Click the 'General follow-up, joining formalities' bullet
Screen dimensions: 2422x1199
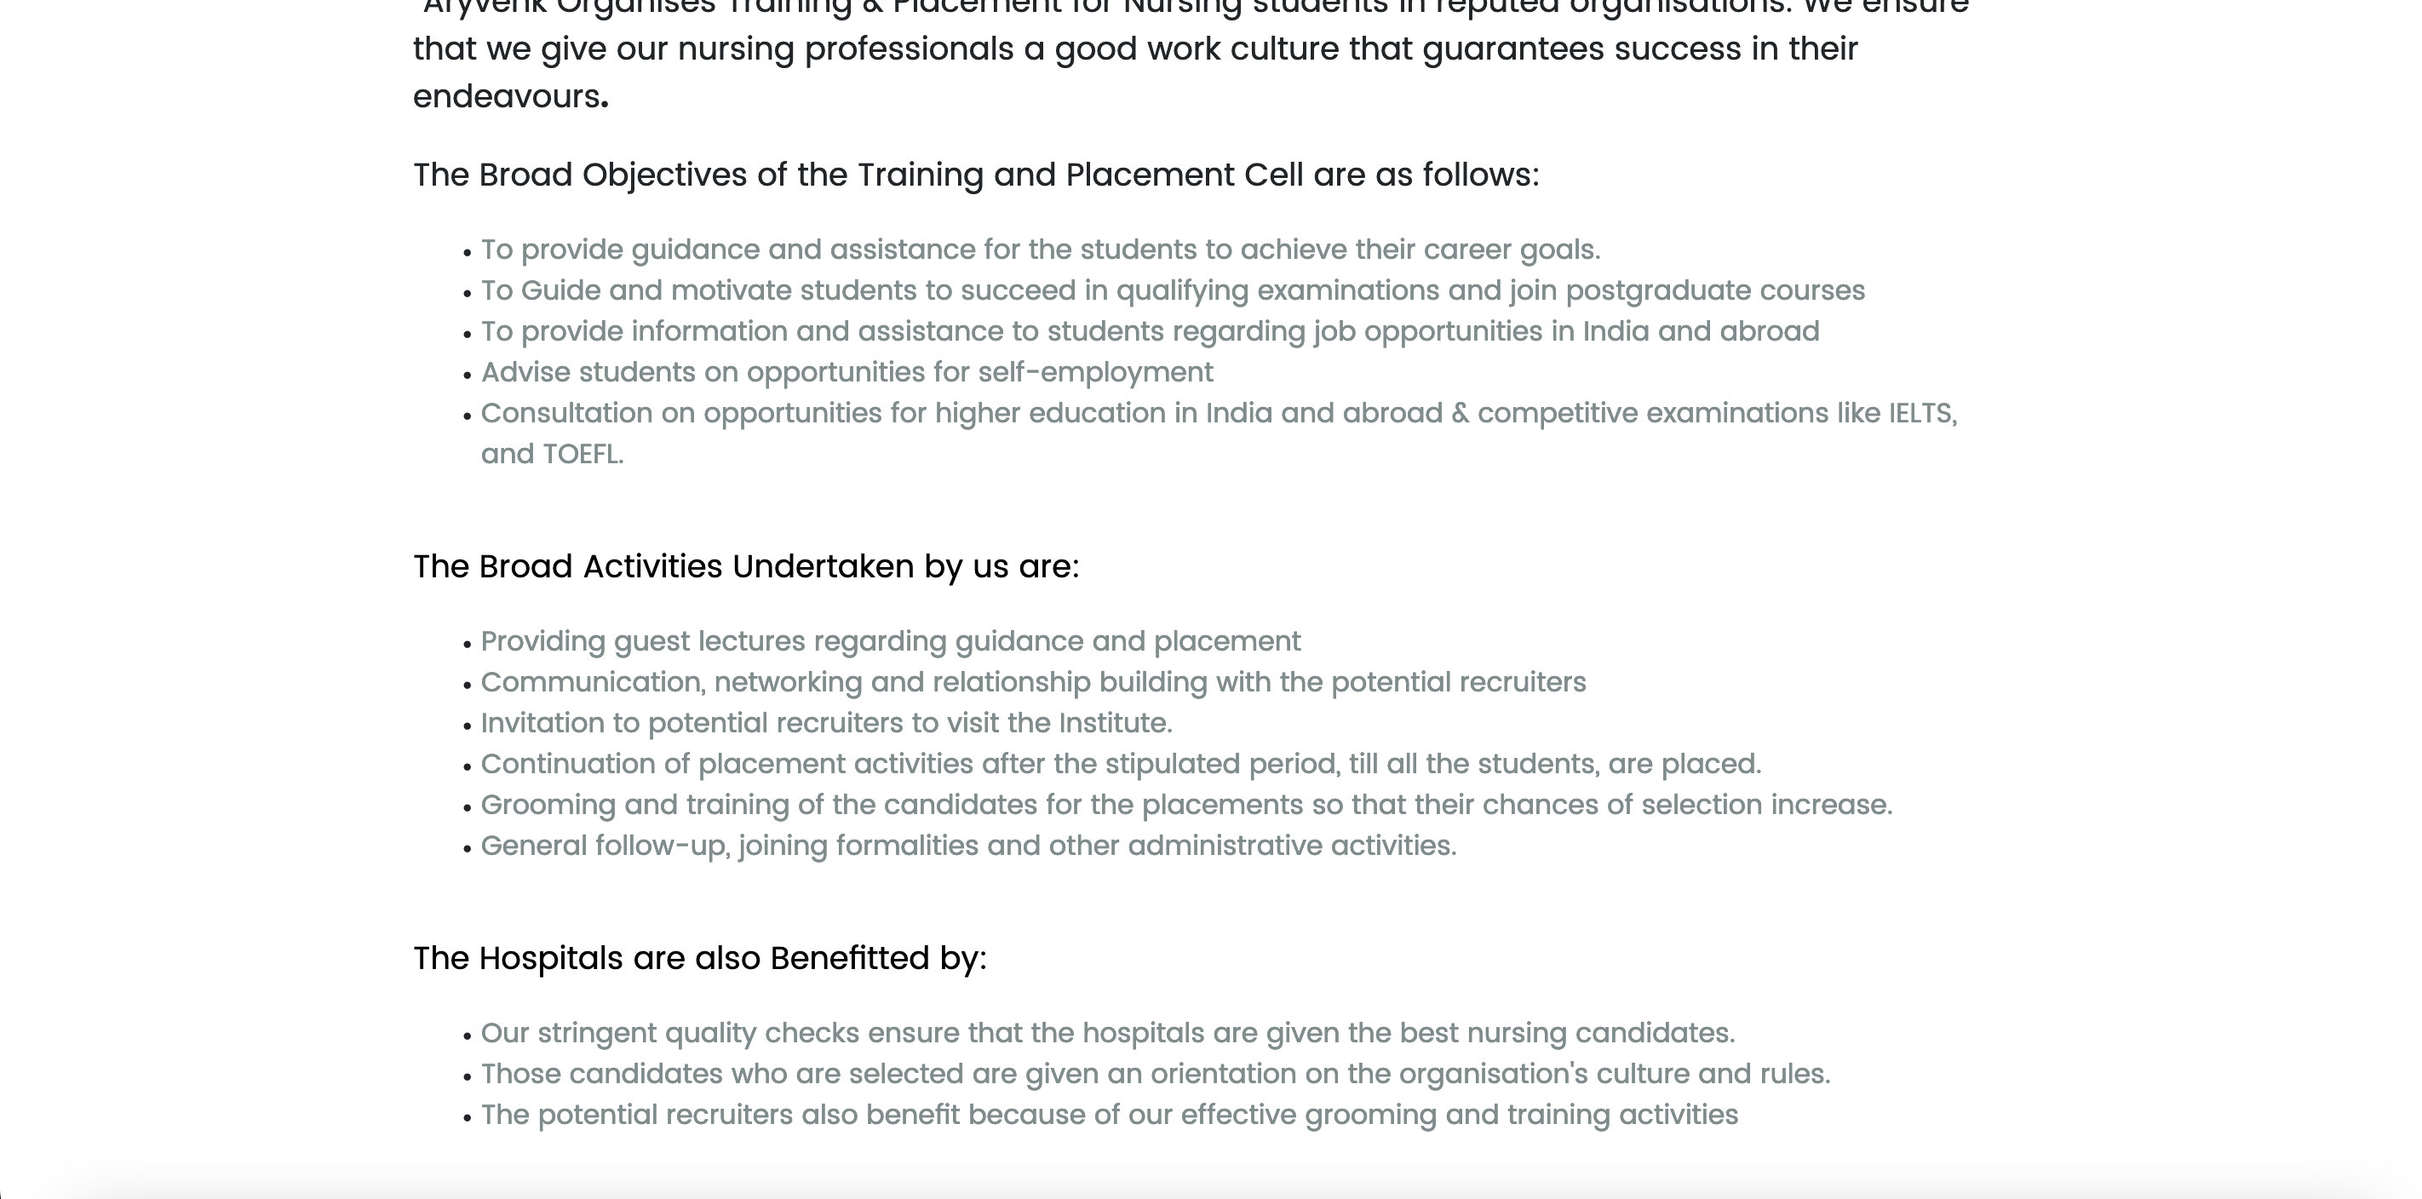click(x=968, y=846)
